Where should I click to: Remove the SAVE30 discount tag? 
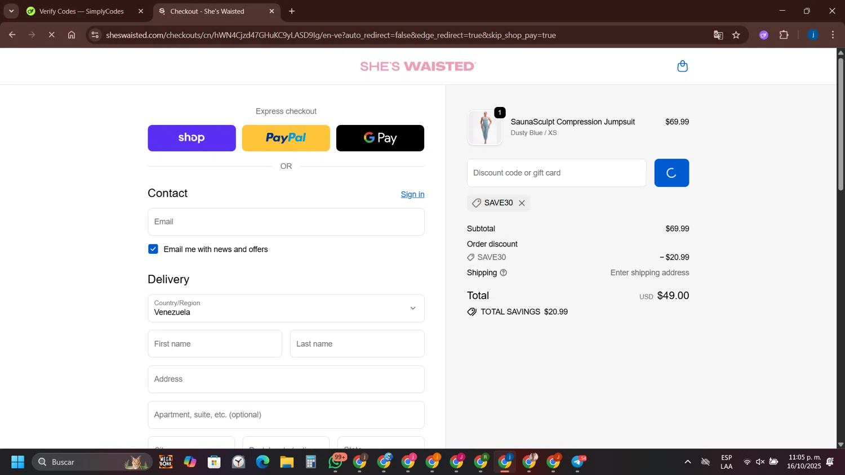point(522,203)
